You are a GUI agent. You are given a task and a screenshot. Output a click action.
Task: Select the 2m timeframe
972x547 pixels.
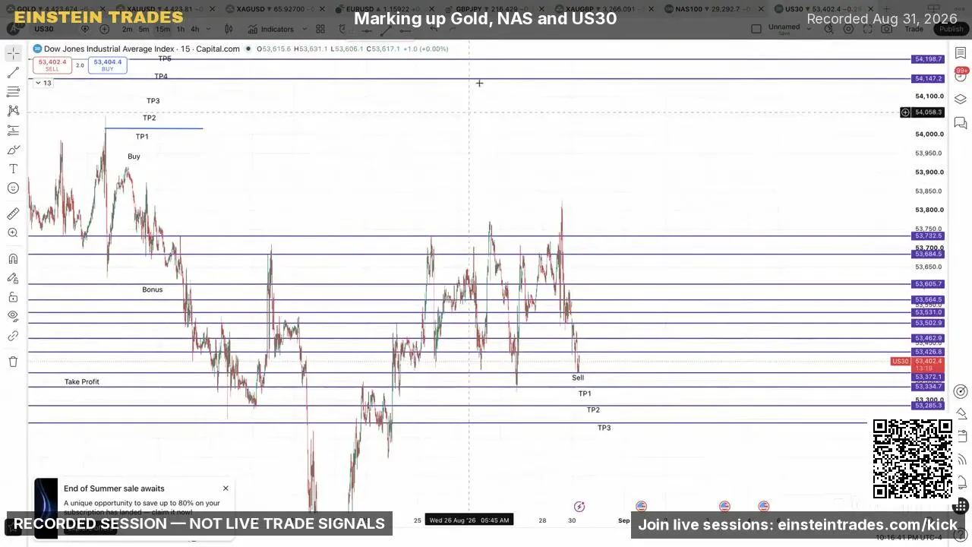pyautogui.click(x=127, y=29)
